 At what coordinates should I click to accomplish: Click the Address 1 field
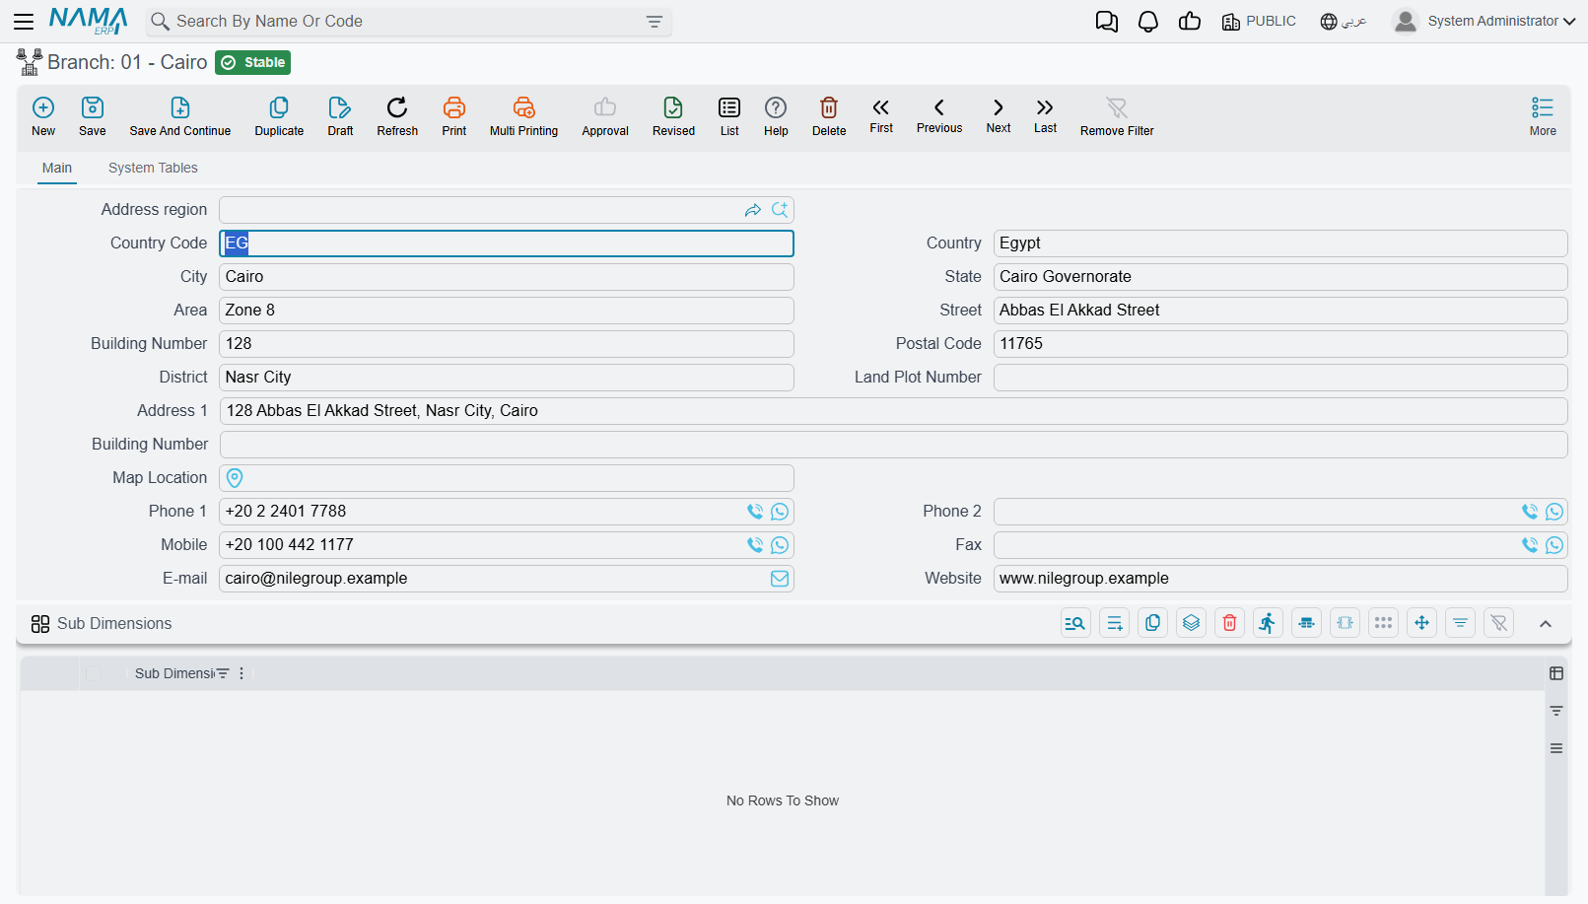pyautogui.click(x=894, y=411)
